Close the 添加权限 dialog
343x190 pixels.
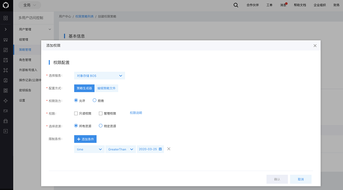point(315,46)
